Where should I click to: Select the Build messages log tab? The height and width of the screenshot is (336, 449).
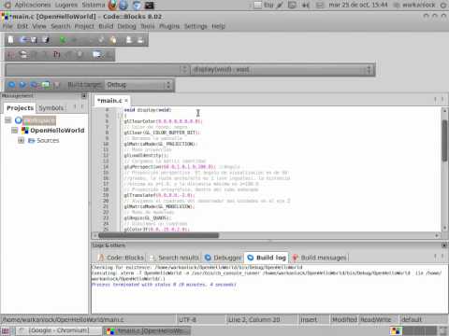pyautogui.click(x=320, y=258)
